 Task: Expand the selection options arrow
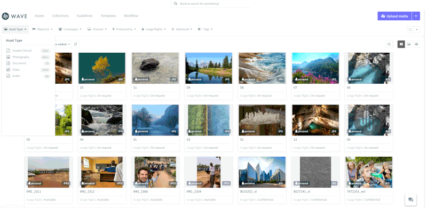point(417,29)
